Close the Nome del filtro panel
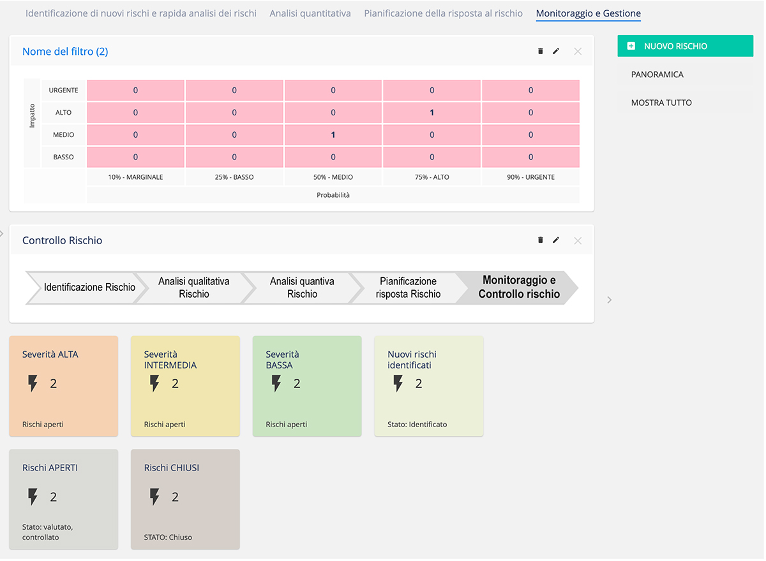 pos(578,51)
